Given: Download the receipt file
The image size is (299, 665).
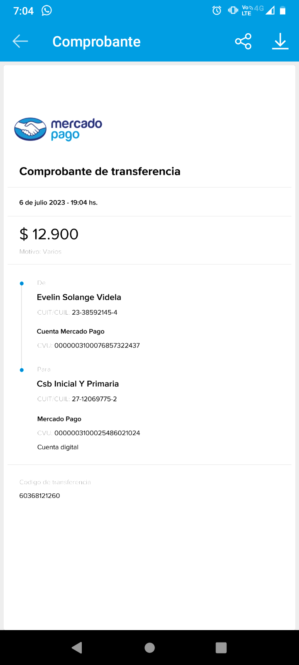Looking at the screenshot, I should [280, 41].
